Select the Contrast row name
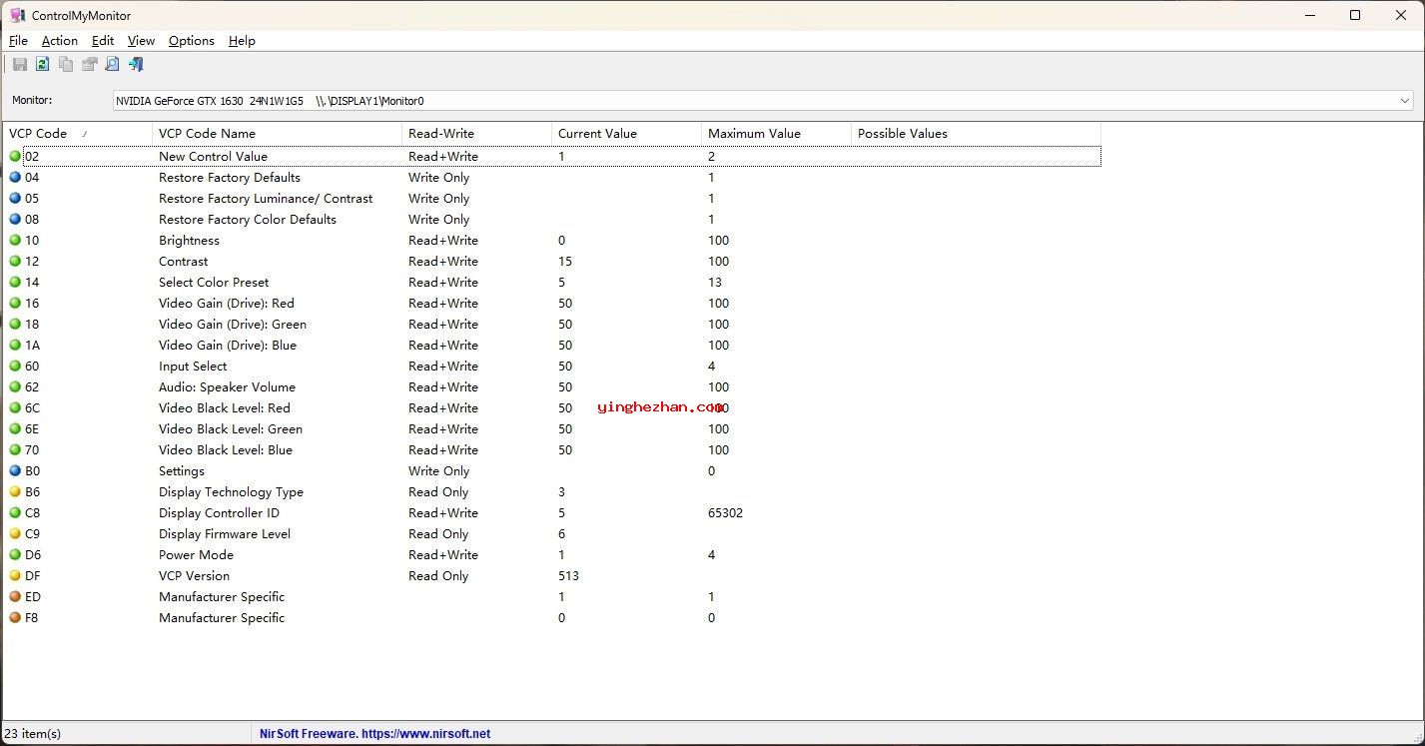 [x=184, y=261]
